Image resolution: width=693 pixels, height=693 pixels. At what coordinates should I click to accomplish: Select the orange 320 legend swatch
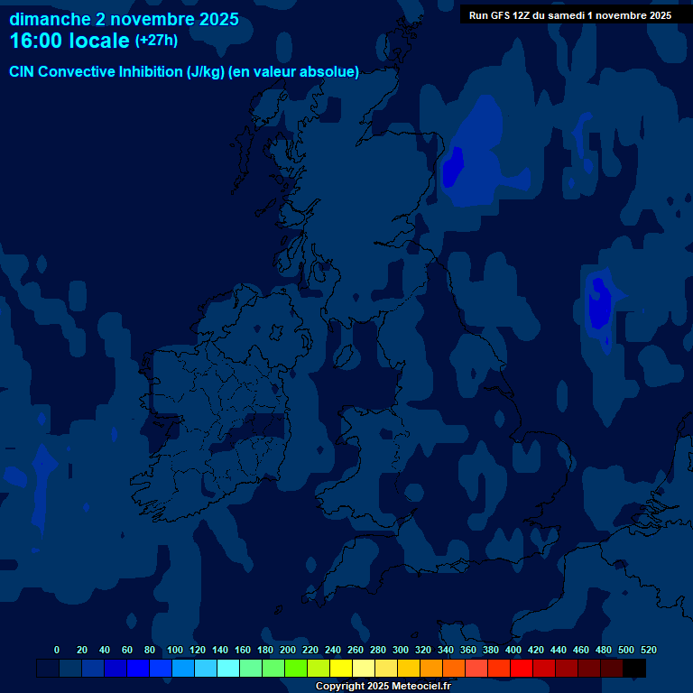[431, 668]
